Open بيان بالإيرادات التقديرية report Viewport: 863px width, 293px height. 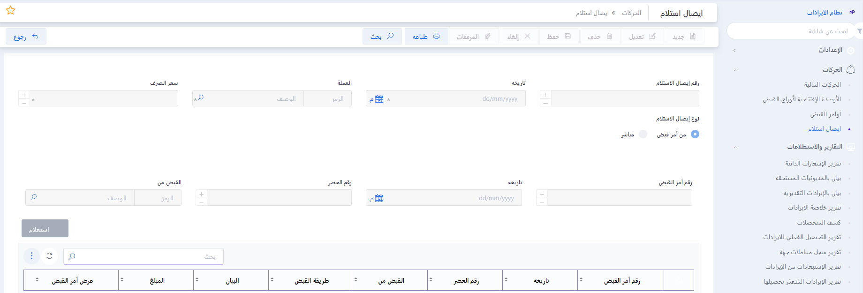pos(812,193)
